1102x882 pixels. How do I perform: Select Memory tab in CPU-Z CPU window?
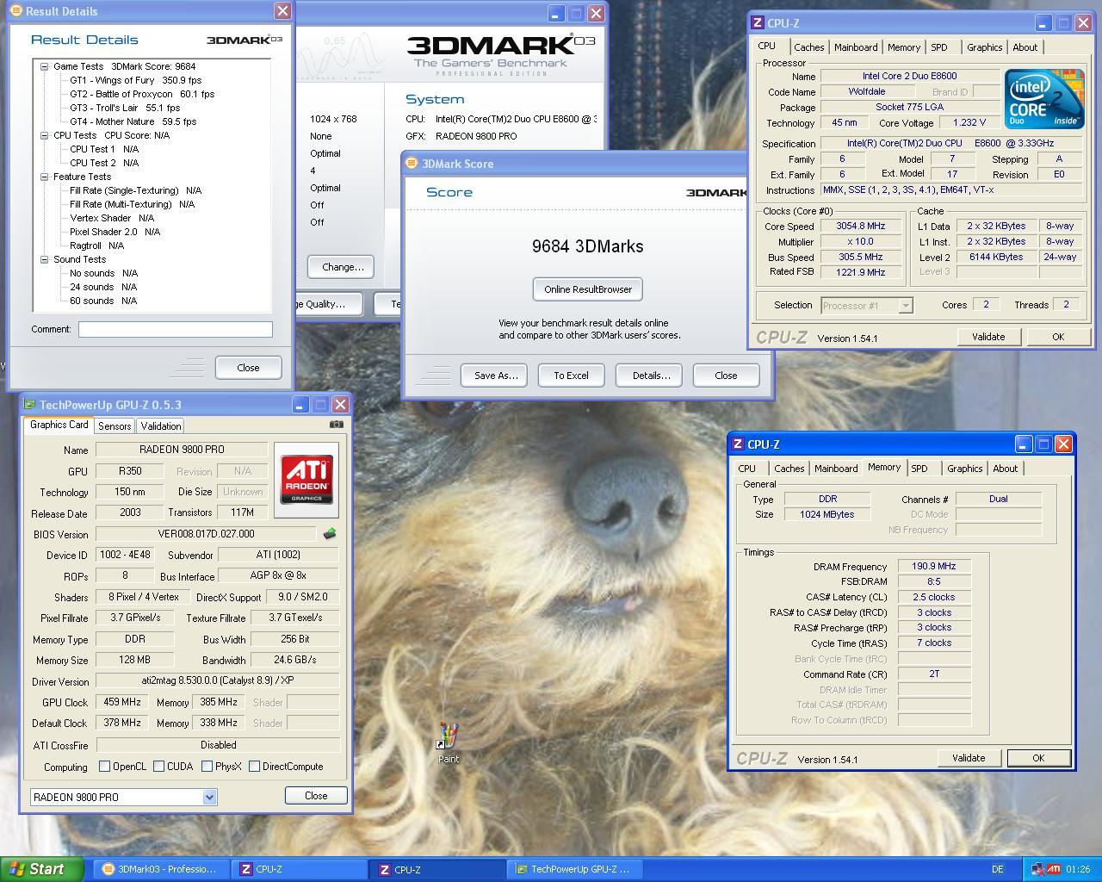pos(903,47)
